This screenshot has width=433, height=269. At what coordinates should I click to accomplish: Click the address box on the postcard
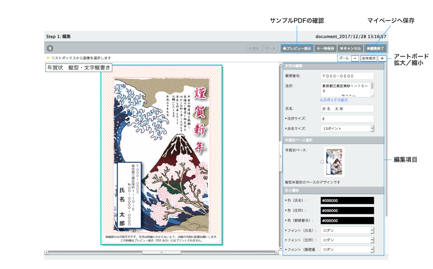(129, 195)
